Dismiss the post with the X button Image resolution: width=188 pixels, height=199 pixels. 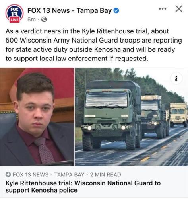pos(179,9)
